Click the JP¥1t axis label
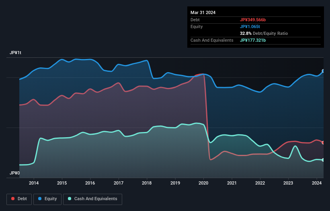Viewport: 330px width, 211px height. [x=15, y=53]
